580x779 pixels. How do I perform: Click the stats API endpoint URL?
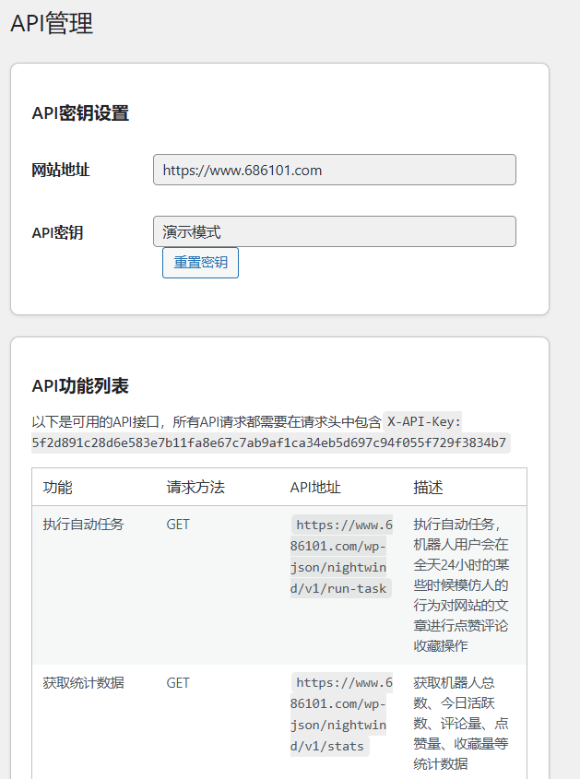[341, 714]
